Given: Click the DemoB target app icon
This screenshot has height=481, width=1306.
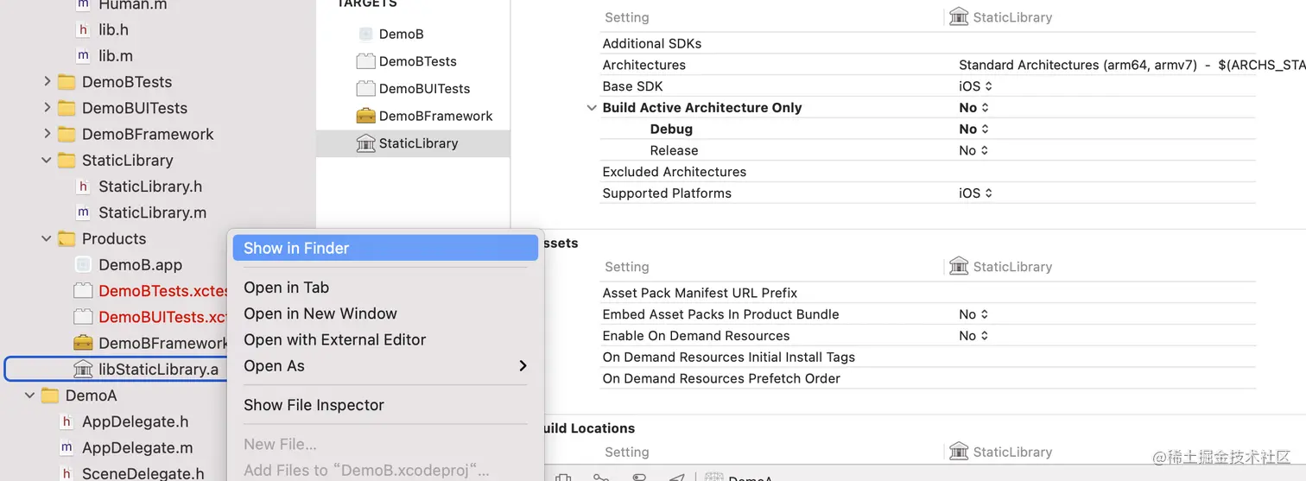Looking at the screenshot, I should click(x=365, y=34).
